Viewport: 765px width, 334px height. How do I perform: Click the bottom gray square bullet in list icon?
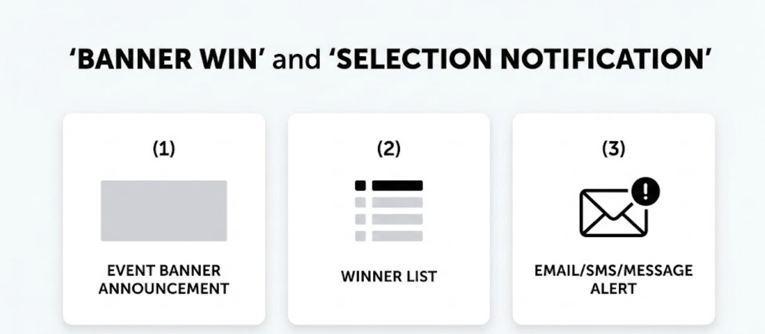pyautogui.click(x=361, y=236)
